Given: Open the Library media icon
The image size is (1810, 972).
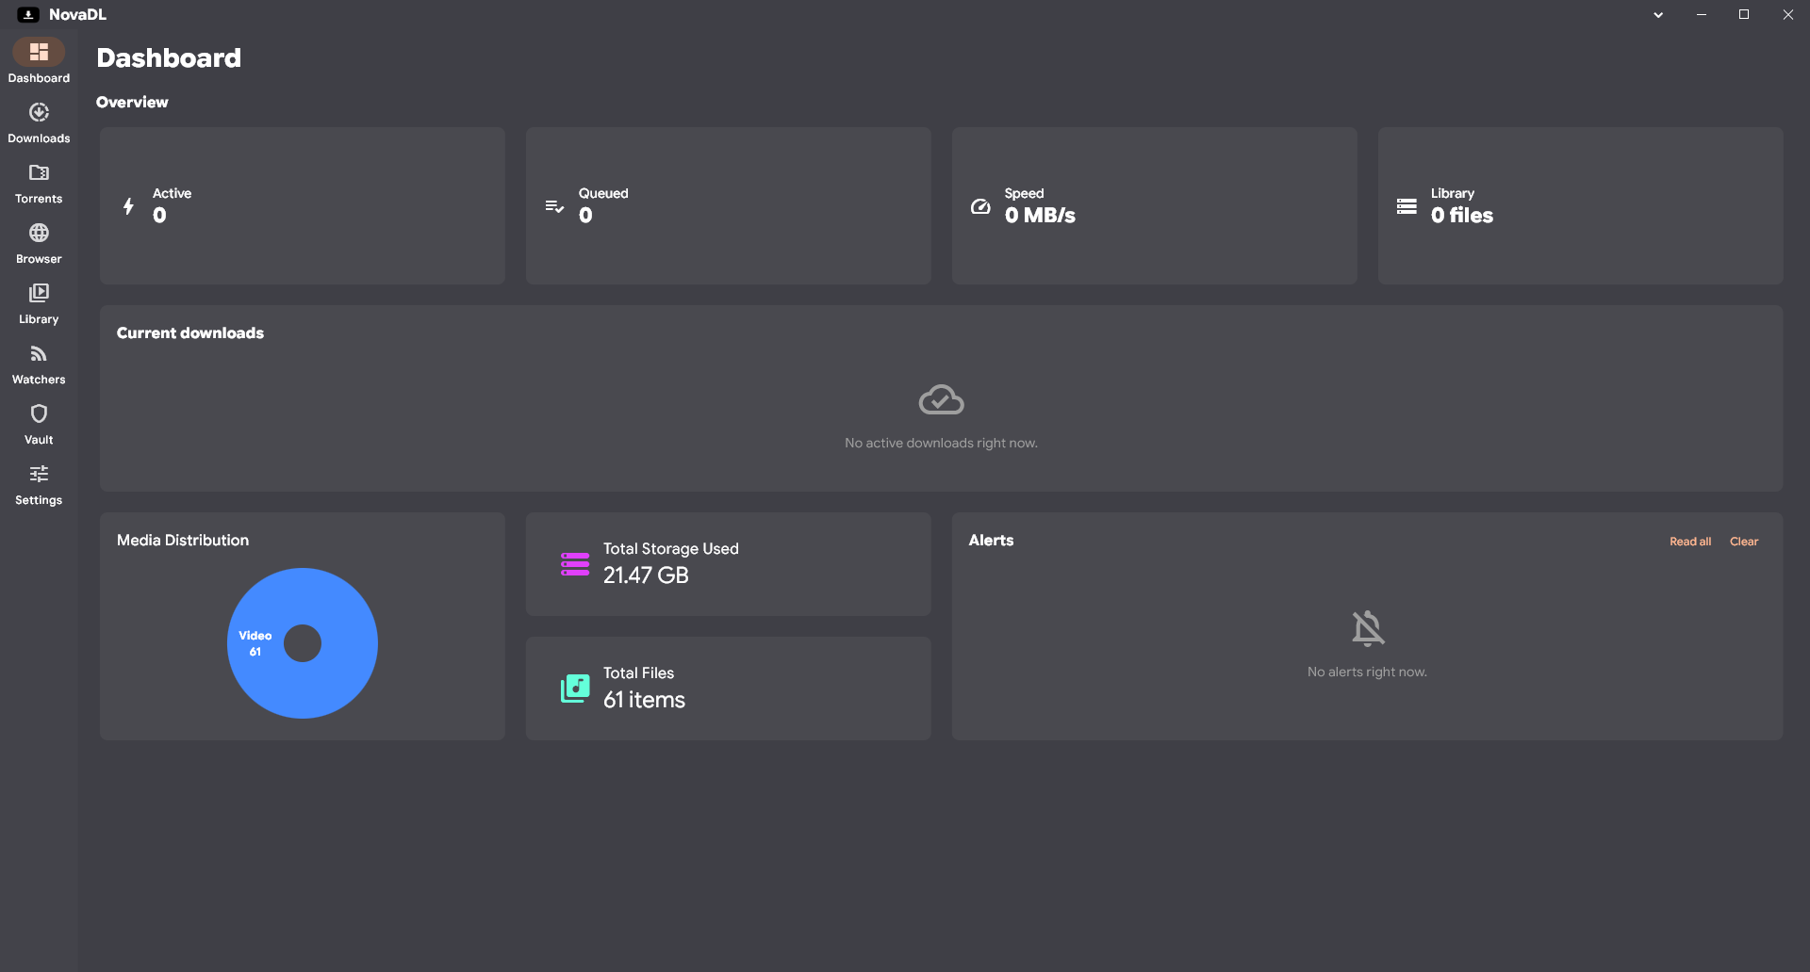Looking at the screenshot, I should coord(39,293).
